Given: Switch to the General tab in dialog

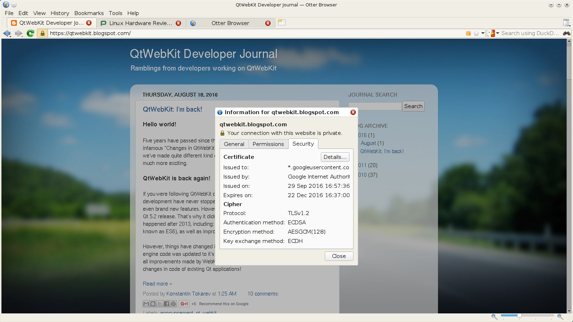Looking at the screenshot, I should point(234,144).
